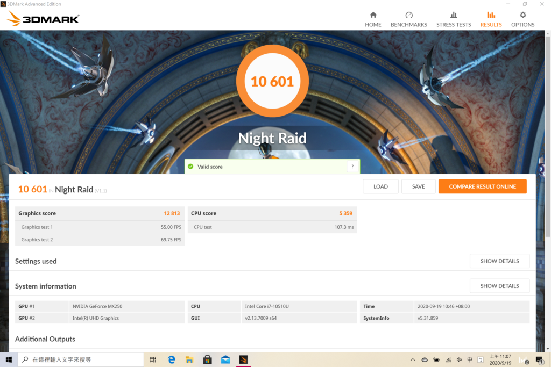
Task: Open File Explorer from taskbar
Action: [189, 359]
